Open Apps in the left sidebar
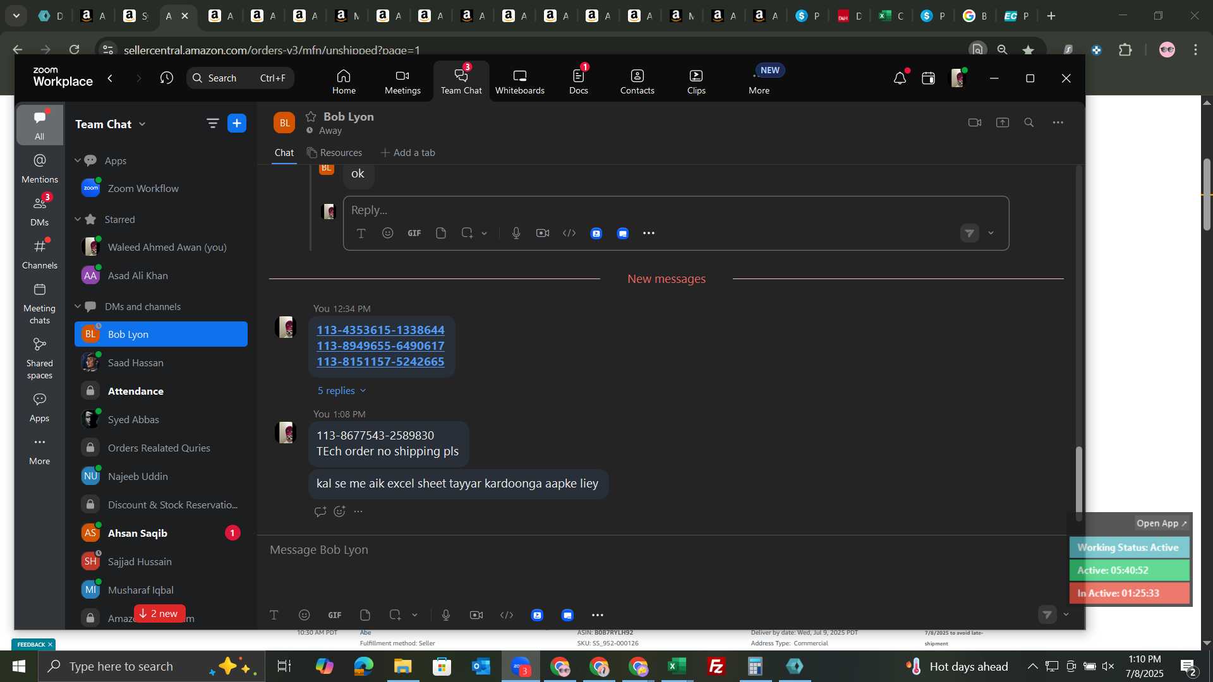Viewport: 1213px width, 682px height. (x=40, y=408)
